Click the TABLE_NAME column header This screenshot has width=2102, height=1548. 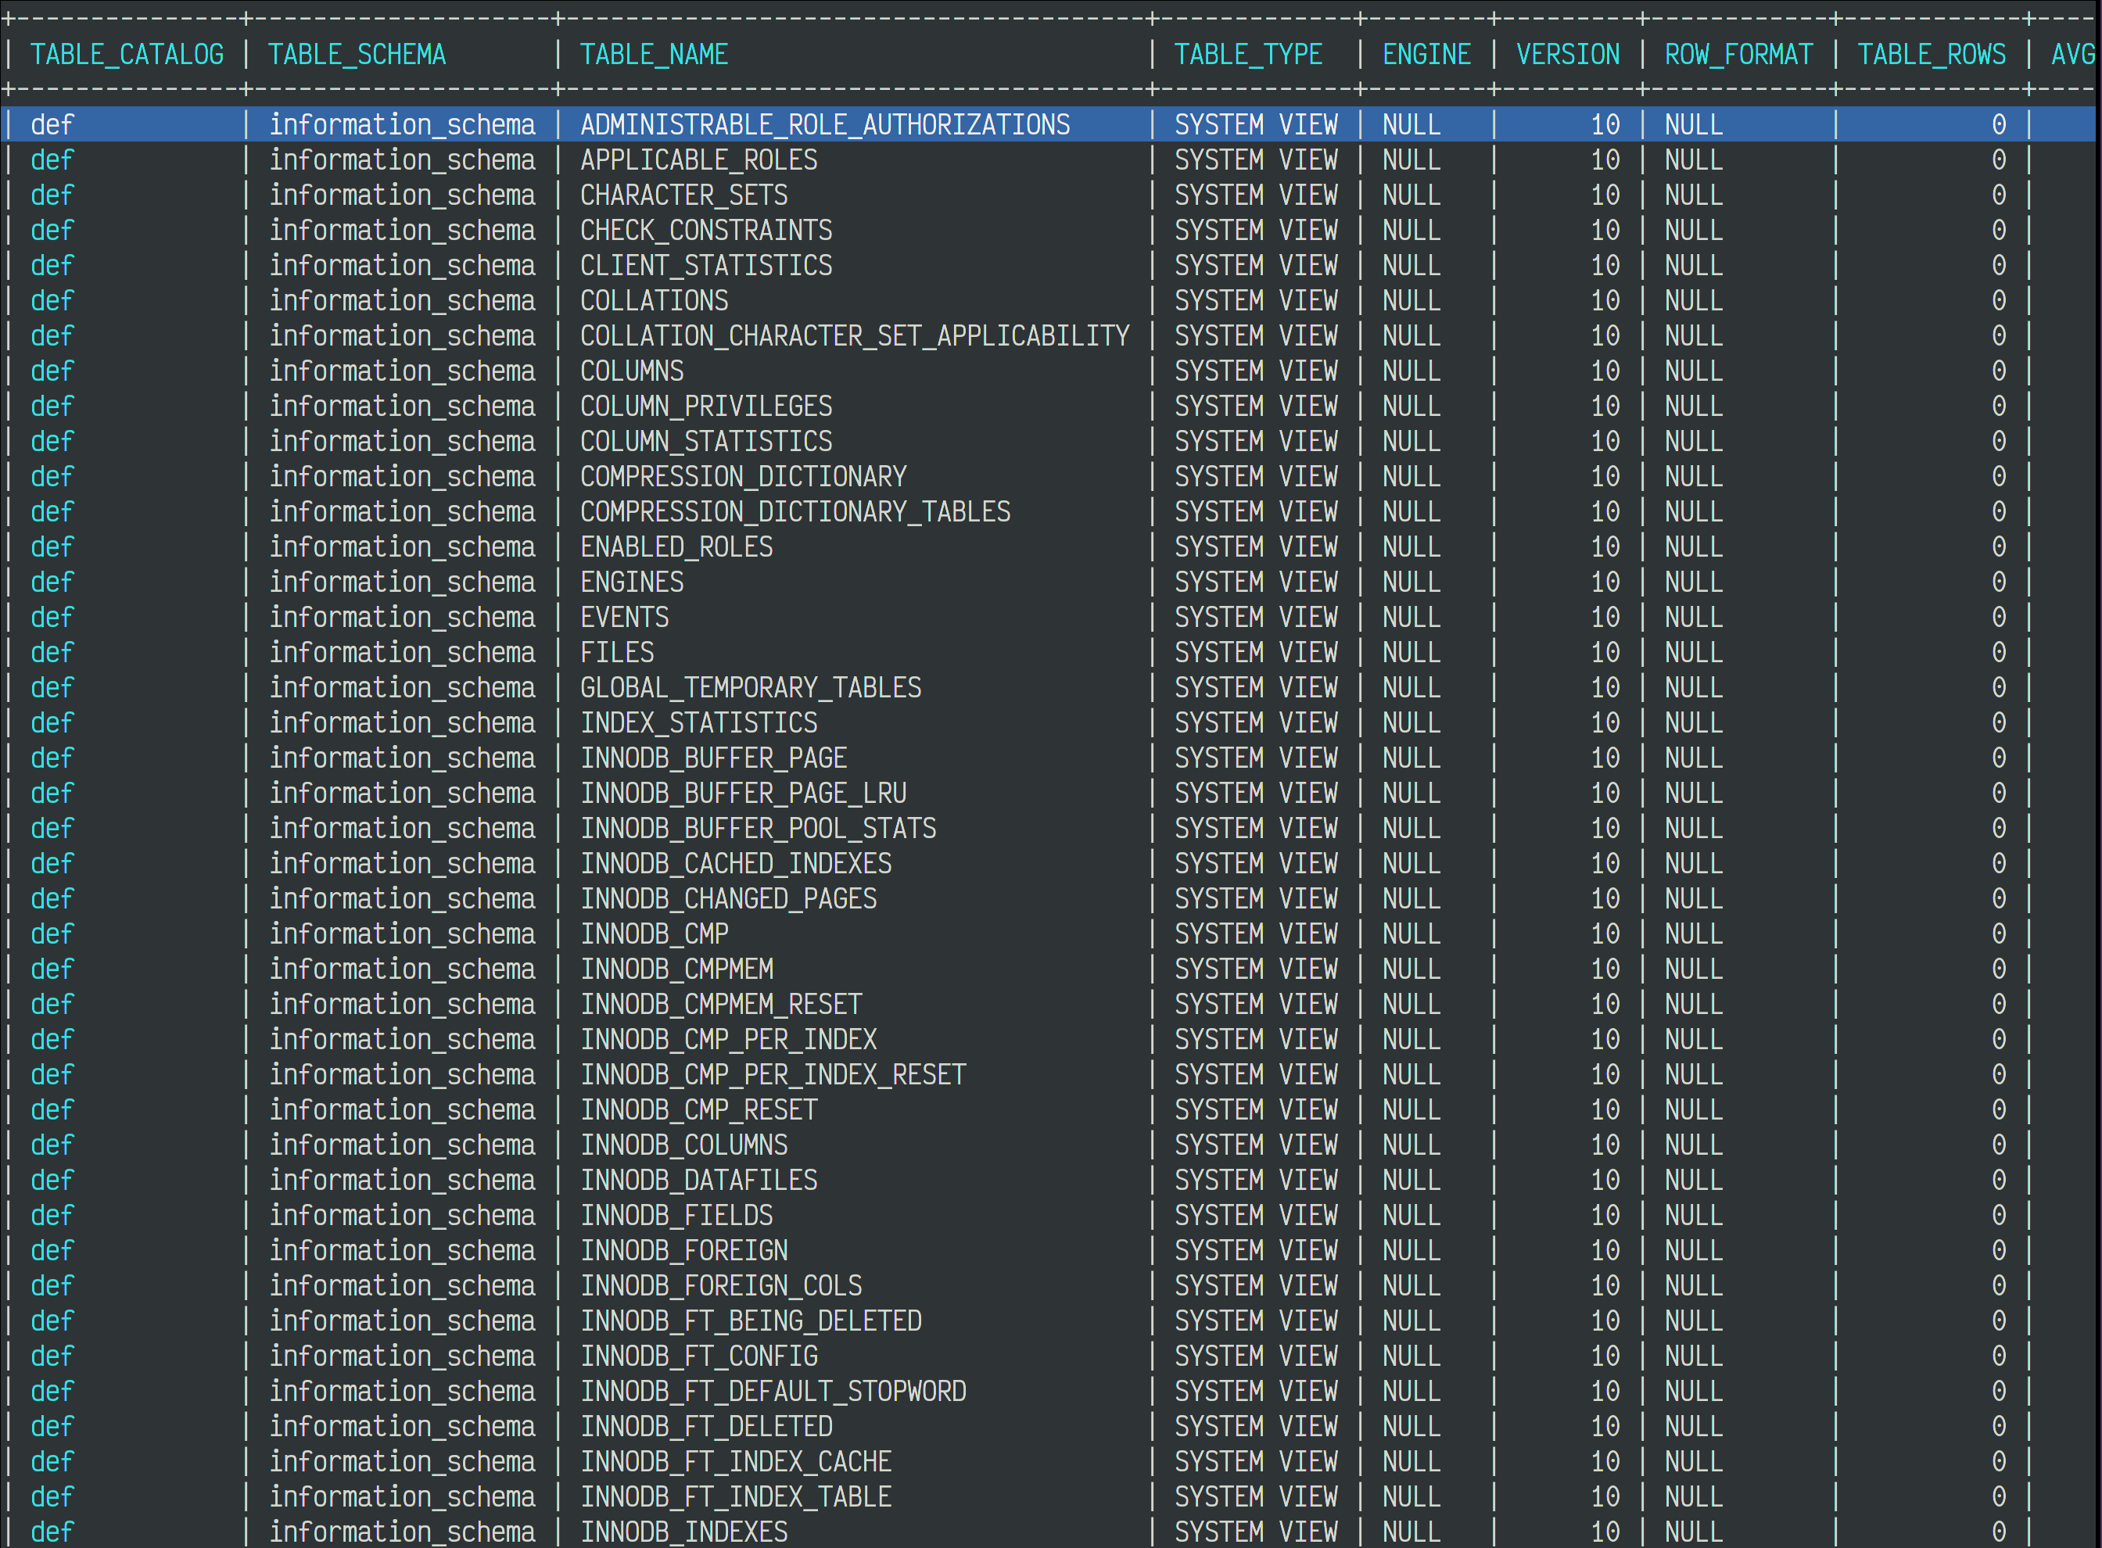coord(654,53)
